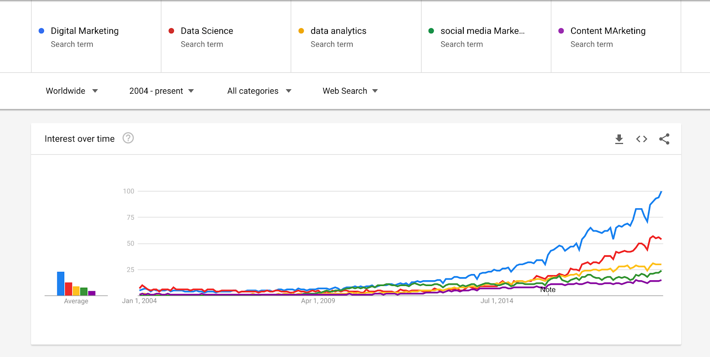710x357 pixels.
Task: Select the social media Marketing term
Action: 482,31
